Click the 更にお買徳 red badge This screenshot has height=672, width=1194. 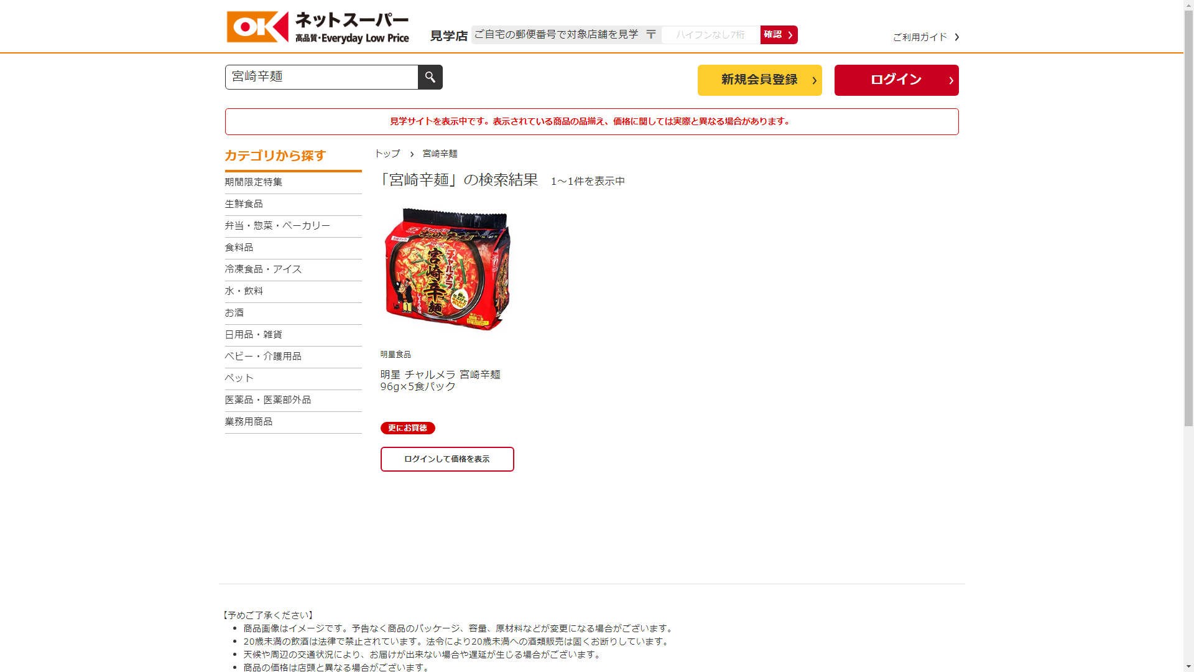[x=408, y=428]
